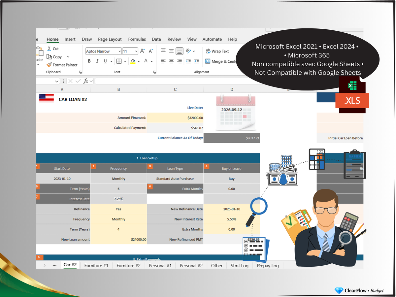Viewport: 396px width, 297px height.
Task: Toggle Bold formatting
Action: click(89, 61)
